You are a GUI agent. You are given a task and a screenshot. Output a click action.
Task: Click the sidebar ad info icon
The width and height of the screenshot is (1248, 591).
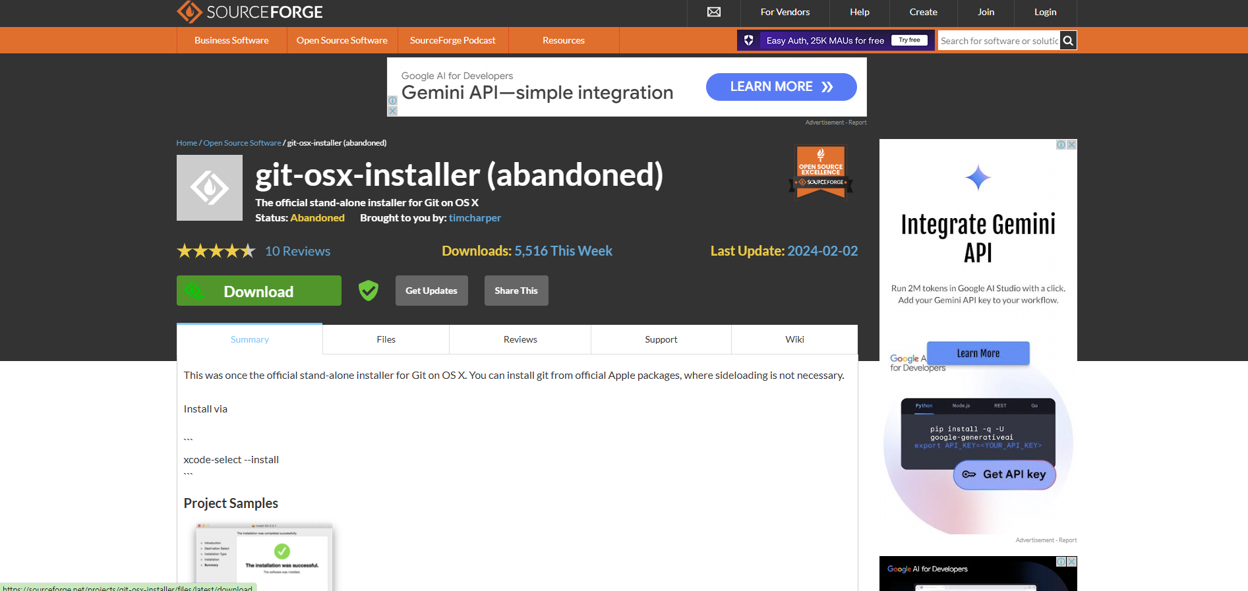pyautogui.click(x=1061, y=144)
